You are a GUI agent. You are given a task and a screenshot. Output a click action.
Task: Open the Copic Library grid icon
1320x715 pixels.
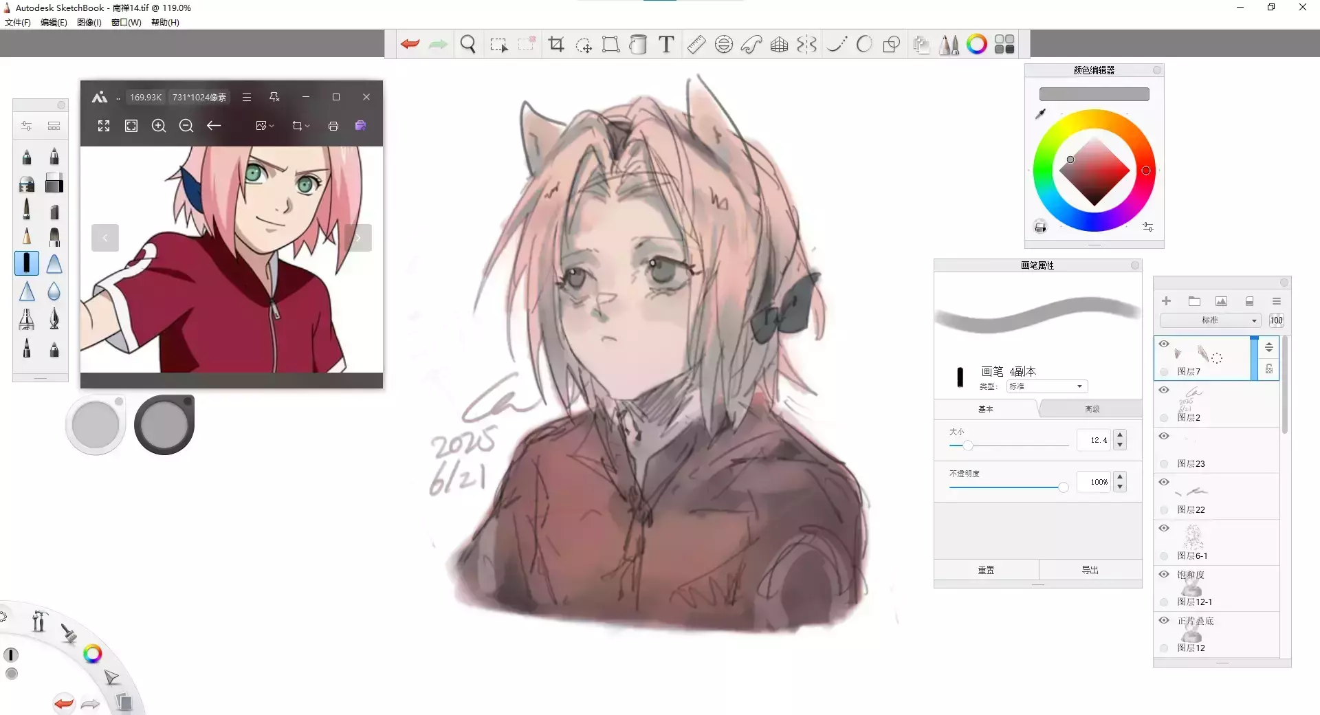pos(1004,45)
